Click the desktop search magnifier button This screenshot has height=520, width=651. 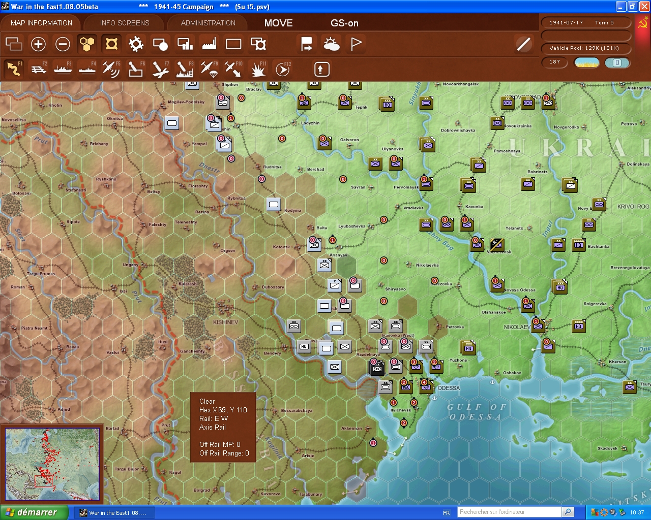coord(568,512)
